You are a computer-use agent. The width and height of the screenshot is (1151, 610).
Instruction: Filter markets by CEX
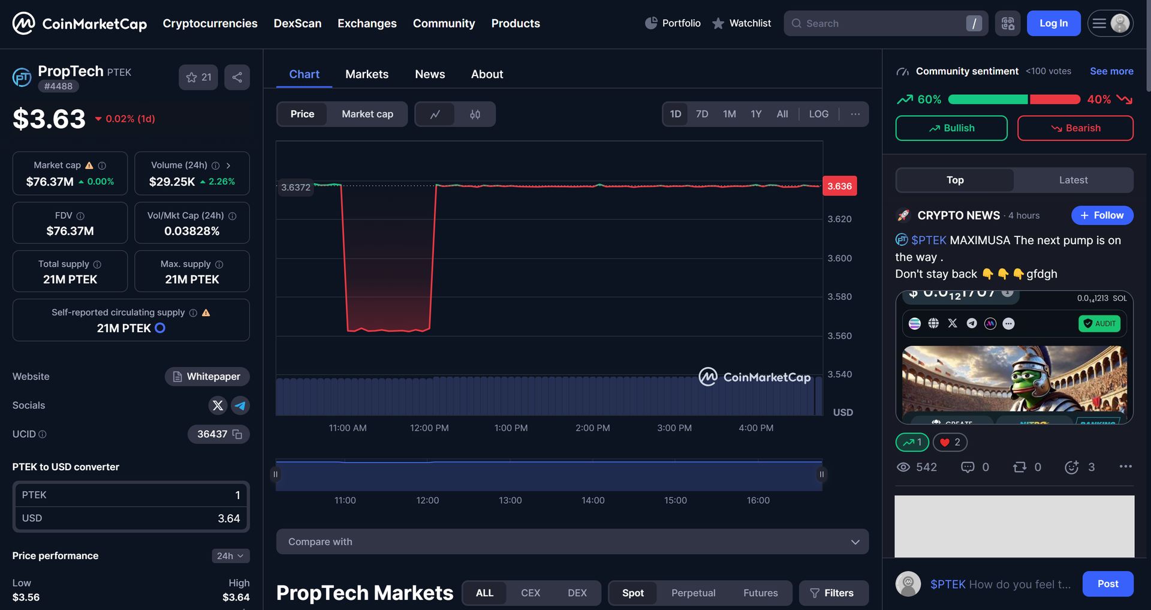point(531,593)
